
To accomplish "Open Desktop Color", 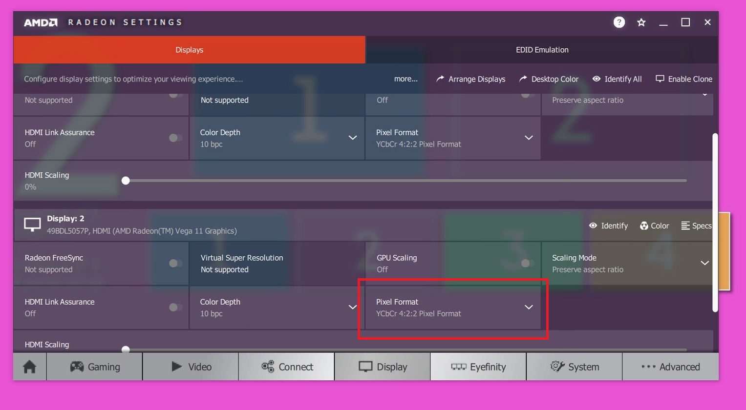I will click(549, 79).
